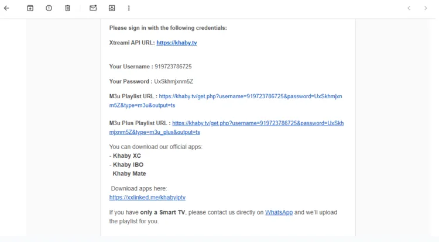
Task: Click the 'Xtreami API URL:' label
Action: (132, 43)
